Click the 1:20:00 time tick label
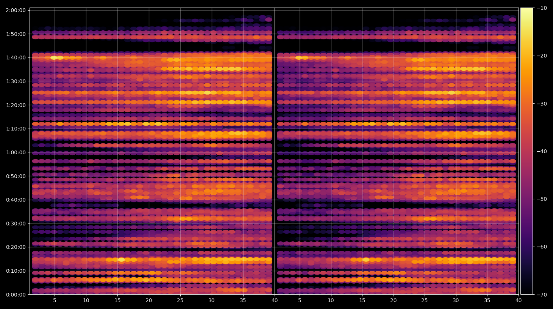Screen dimensions: 553x309 tap(16, 105)
